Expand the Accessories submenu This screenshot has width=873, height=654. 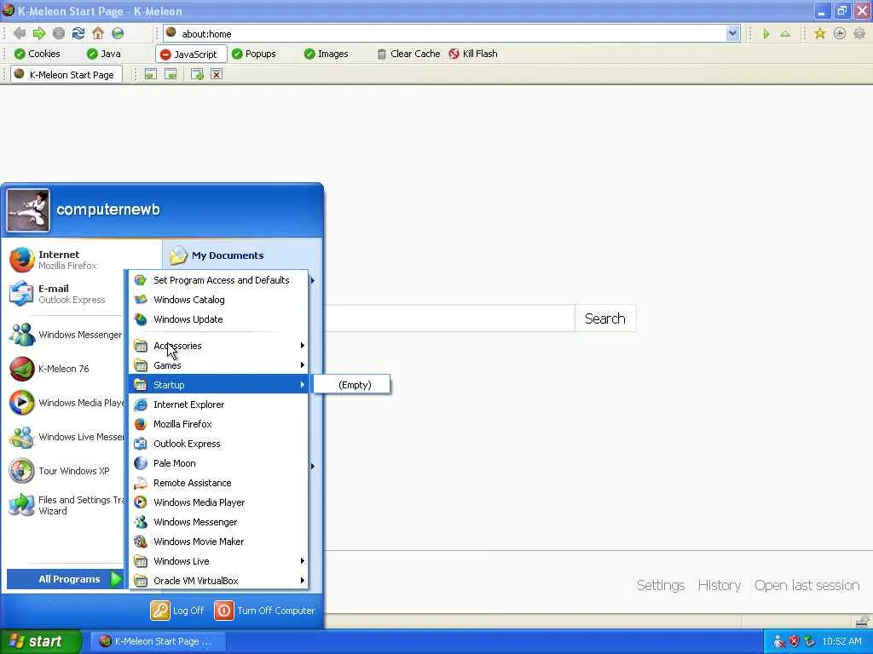coord(218,346)
